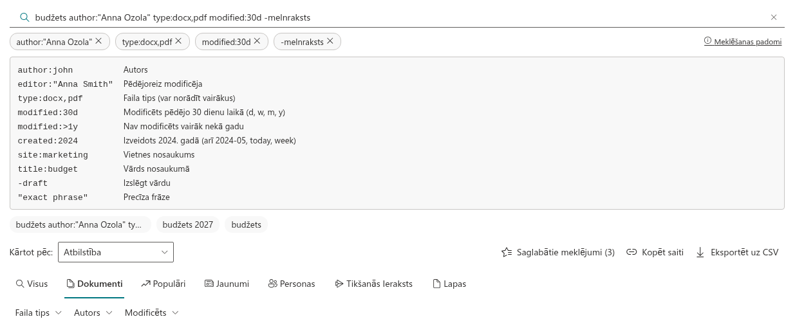This screenshot has width=795, height=328.
Task: Click the "exact phrase" syntax example
Action: pos(53,197)
